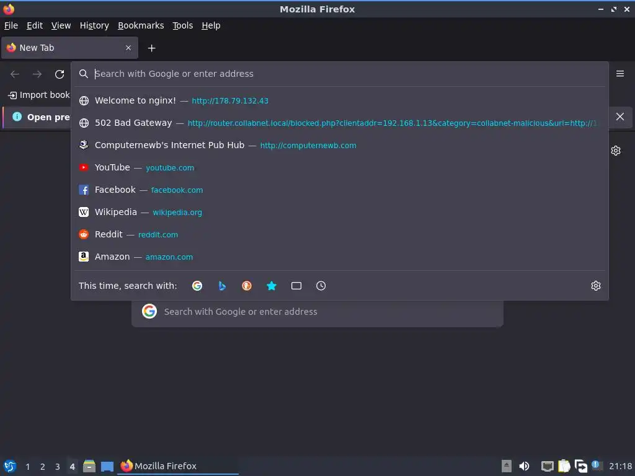Go forward one page
Image resolution: width=635 pixels, height=476 pixels.
point(37,74)
